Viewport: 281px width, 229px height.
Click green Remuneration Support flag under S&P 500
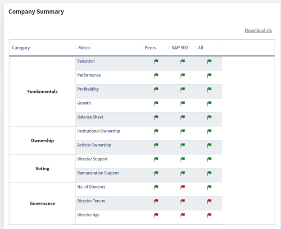point(182,174)
